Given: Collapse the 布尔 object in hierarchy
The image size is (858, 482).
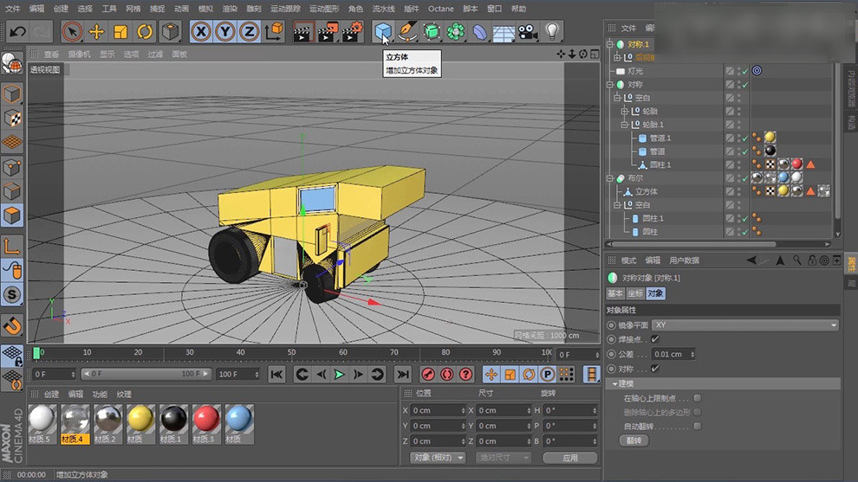Looking at the screenshot, I should [x=611, y=178].
